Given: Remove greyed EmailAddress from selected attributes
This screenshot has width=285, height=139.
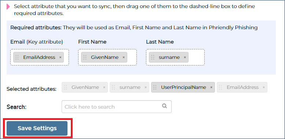Looking at the screenshot, I should (x=264, y=87).
